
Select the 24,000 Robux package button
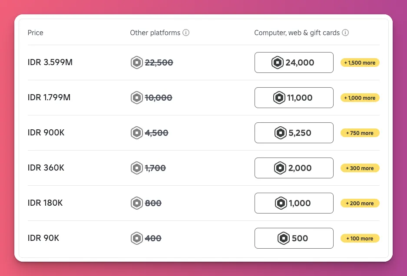pyautogui.click(x=294, y=62)
